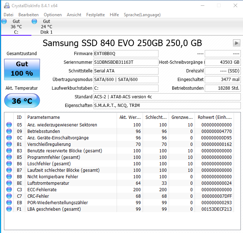Click the Standard field ACS-2

(167, 97)
